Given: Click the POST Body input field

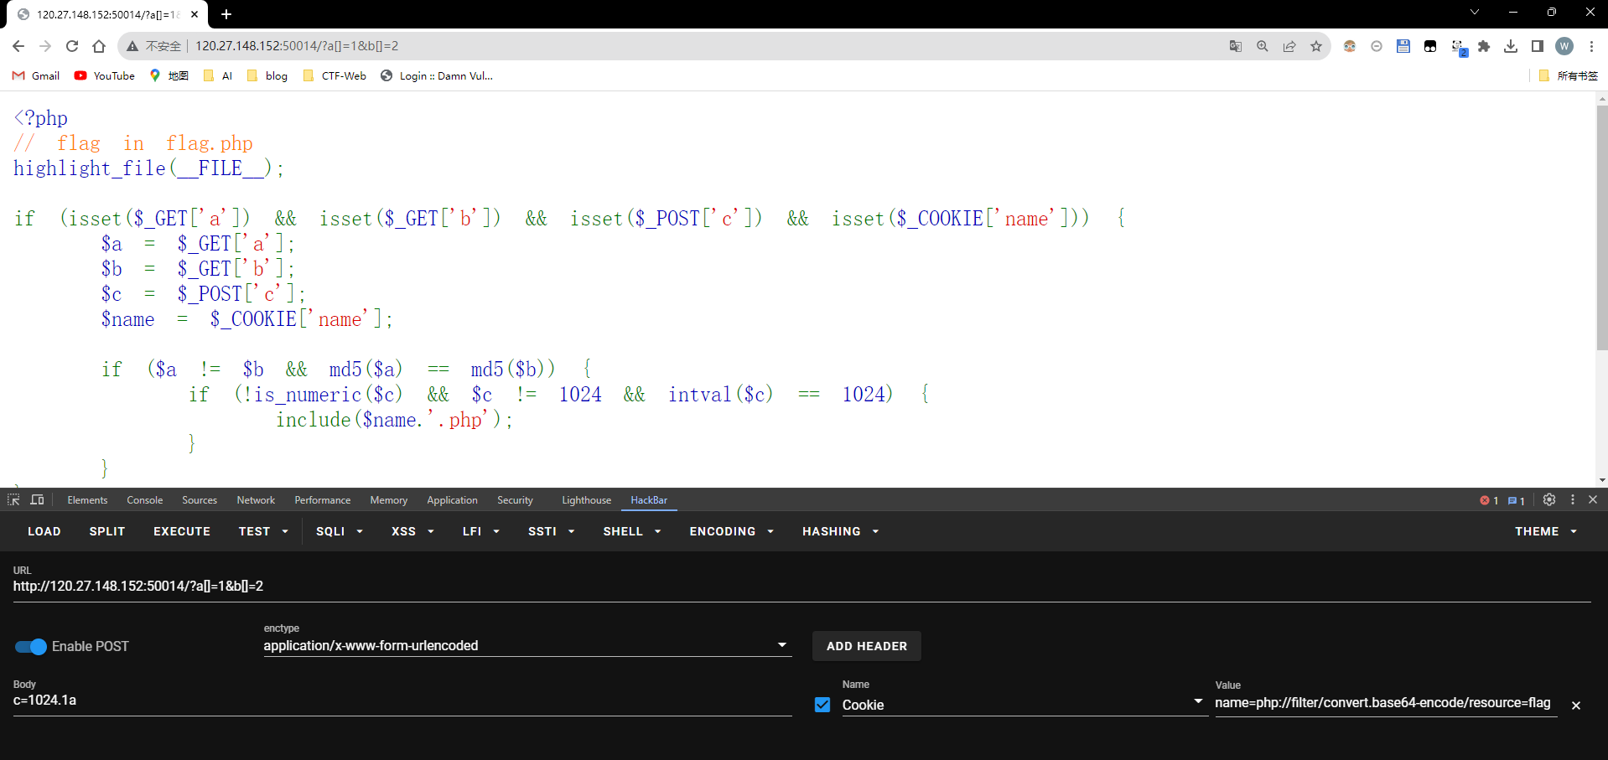Looking at the screenshot, I should click(402, 700).
